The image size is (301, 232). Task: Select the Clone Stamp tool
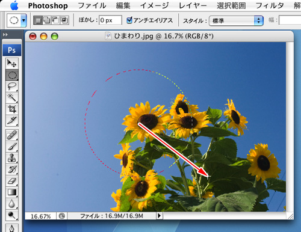tap(12, 158)
